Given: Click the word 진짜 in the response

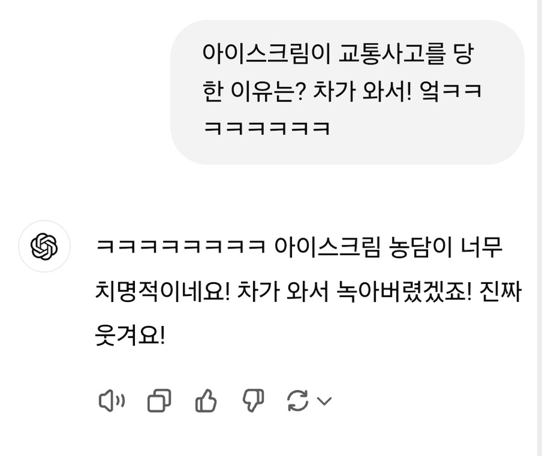Looking at the screenshot, I should pos(500,291).
